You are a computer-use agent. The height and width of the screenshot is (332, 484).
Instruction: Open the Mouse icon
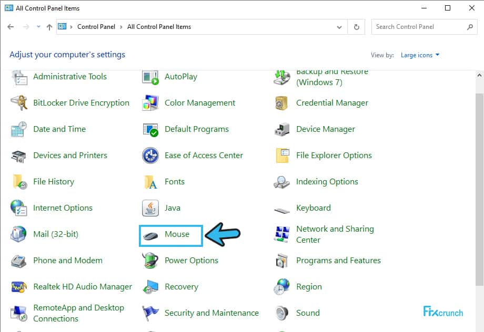150,236
